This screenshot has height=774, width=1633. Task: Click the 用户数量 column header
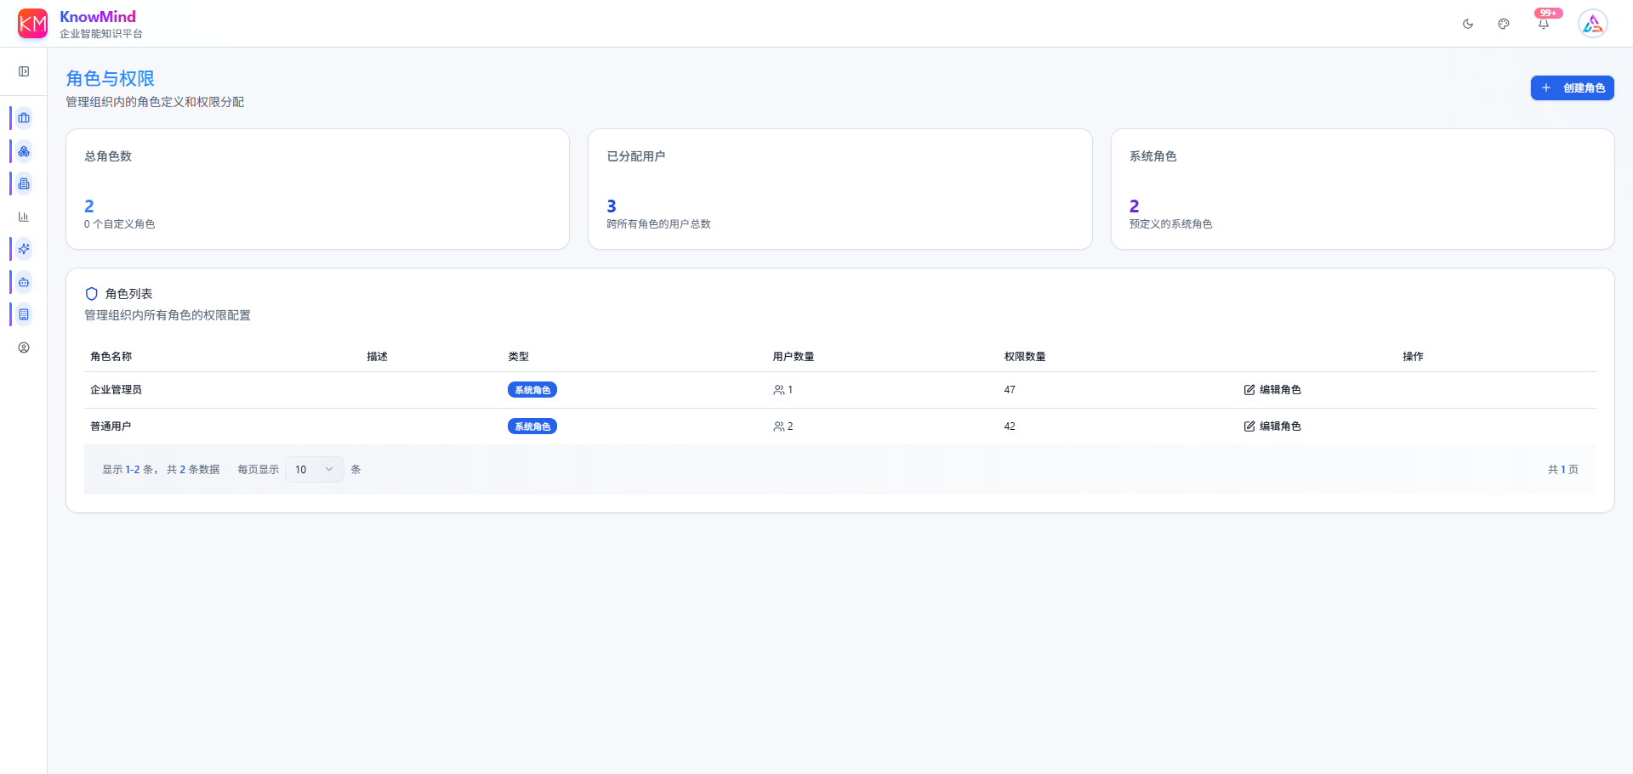pos(793,357)
